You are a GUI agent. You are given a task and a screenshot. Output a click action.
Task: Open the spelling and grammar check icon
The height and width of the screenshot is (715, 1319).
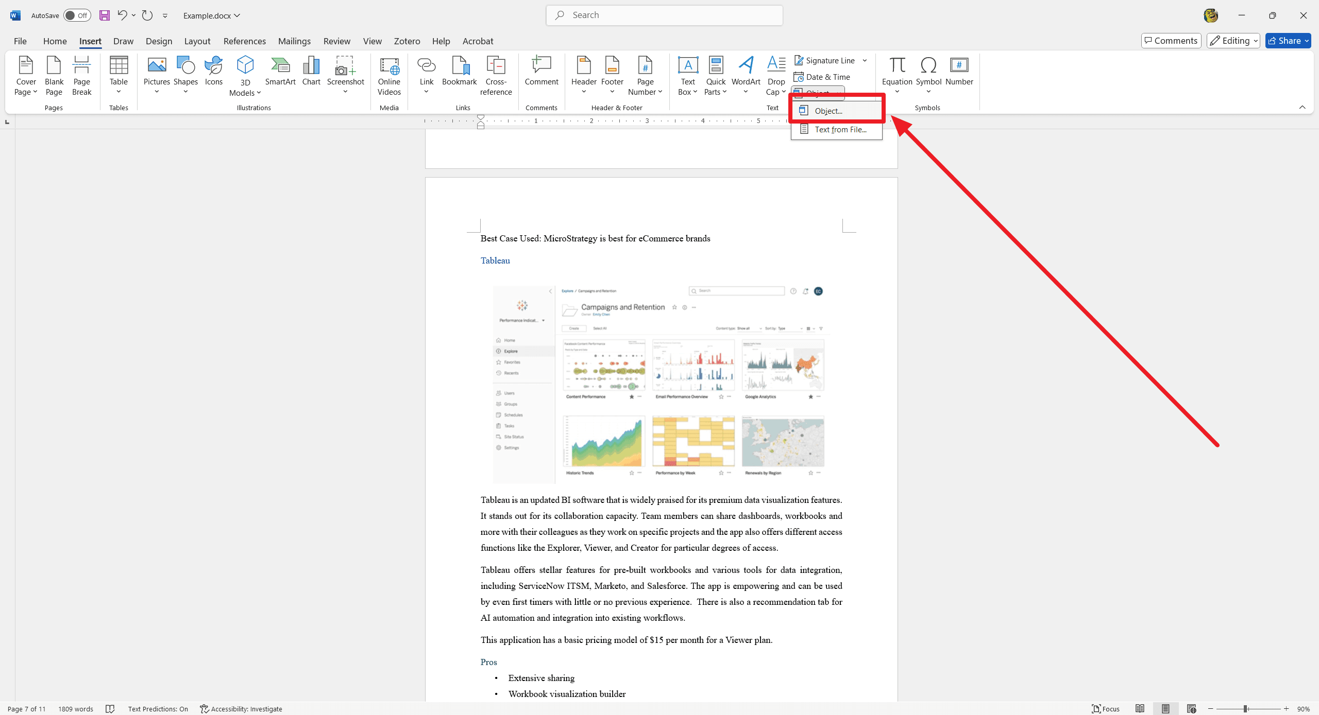click(110, 709)
